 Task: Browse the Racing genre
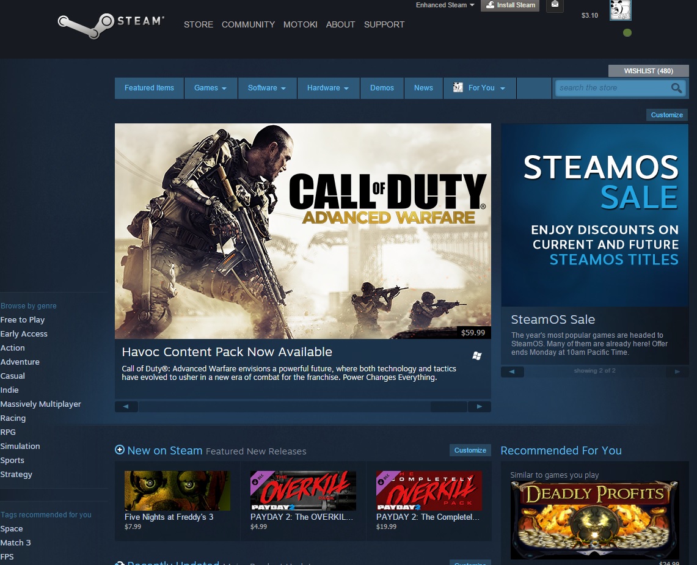pyautogui.click(x=13, y=418)
